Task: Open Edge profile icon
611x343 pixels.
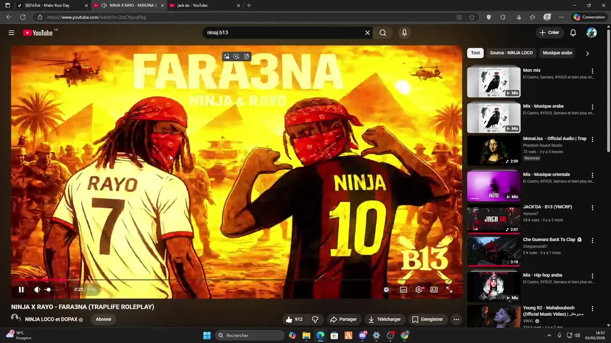Action: (x=547, y=17)
